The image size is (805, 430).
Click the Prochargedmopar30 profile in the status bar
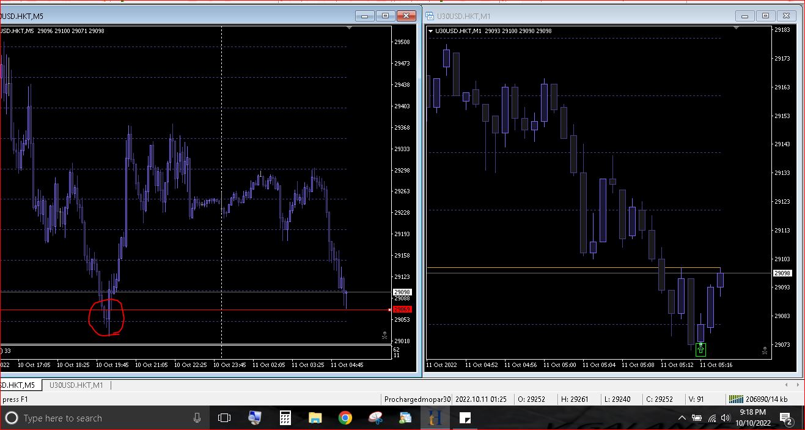(x=417, y=399)
